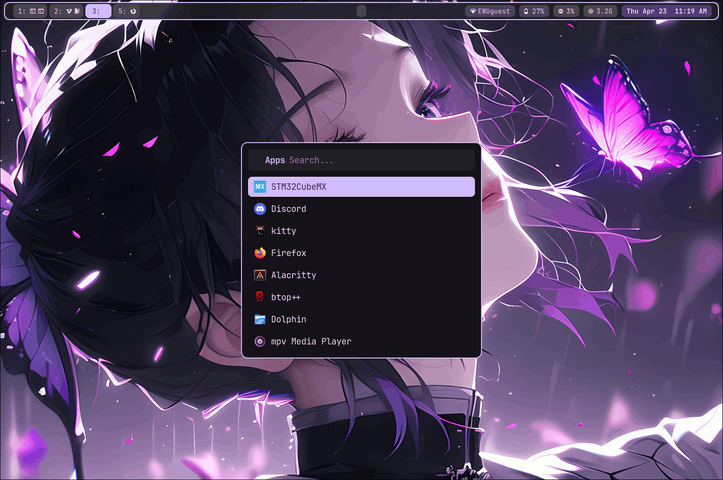Choose kitty label in the app list

point(283,231)
